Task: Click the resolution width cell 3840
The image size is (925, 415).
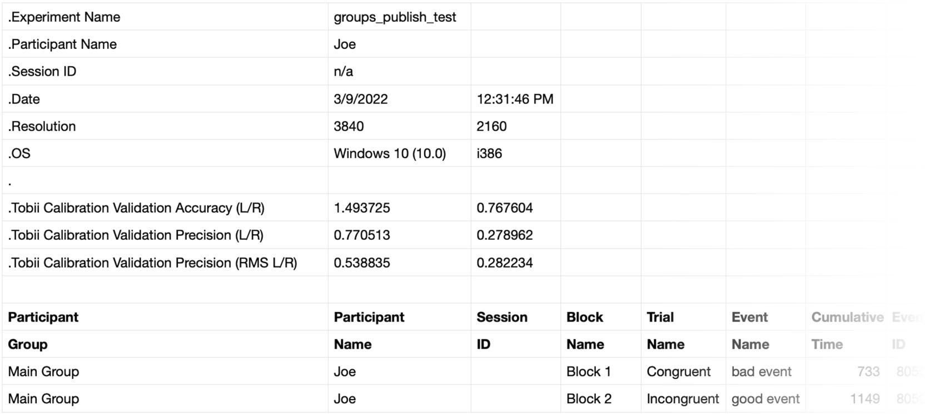Action: pos(349,126)
